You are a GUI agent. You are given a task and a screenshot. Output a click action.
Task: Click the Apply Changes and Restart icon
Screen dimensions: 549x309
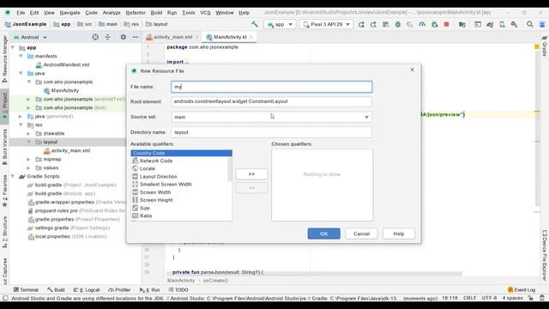tap(373, 24)
